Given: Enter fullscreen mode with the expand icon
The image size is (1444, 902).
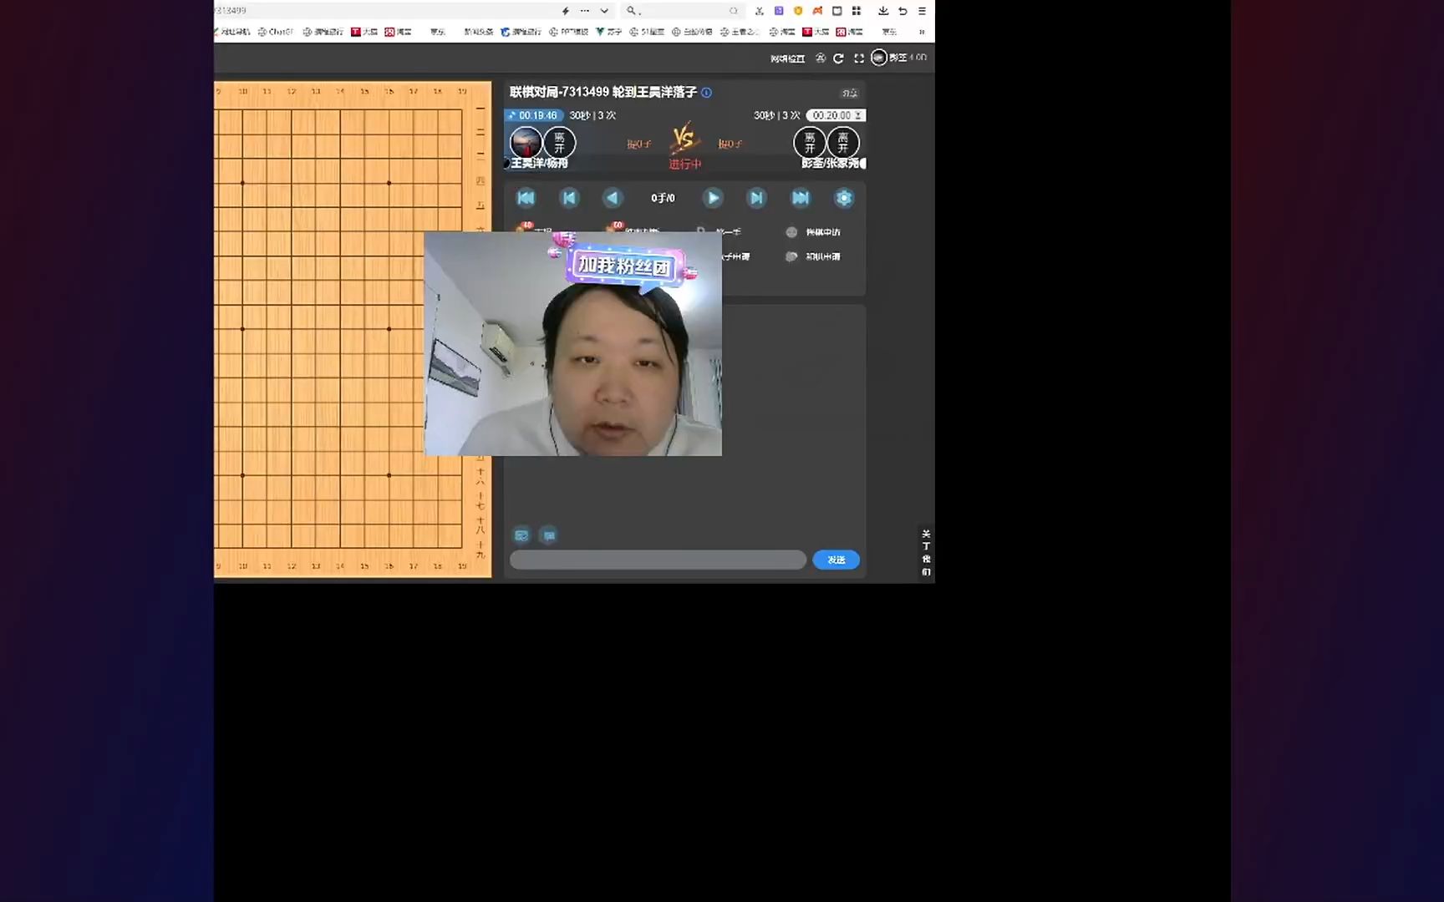Looking at the screenshot, I should [859, 58].
